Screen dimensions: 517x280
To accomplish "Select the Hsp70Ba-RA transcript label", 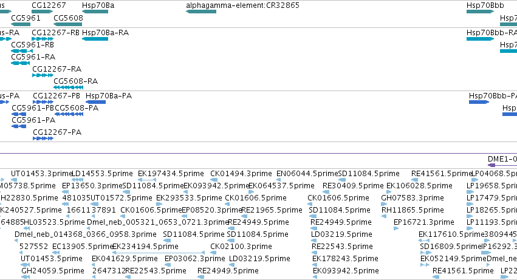I will click(105, 33).
